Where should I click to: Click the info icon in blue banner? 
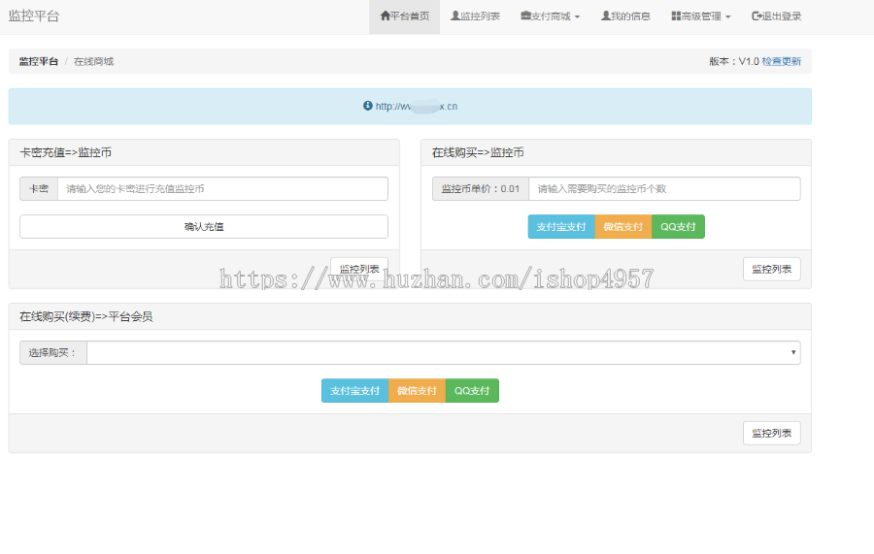click(x=368, y=106)
